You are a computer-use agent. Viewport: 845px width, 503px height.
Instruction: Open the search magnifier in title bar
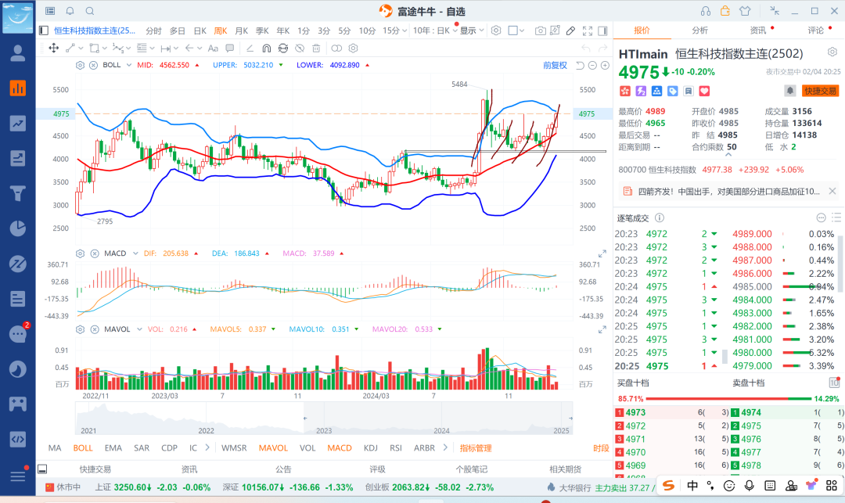click(x=90, y=11)
